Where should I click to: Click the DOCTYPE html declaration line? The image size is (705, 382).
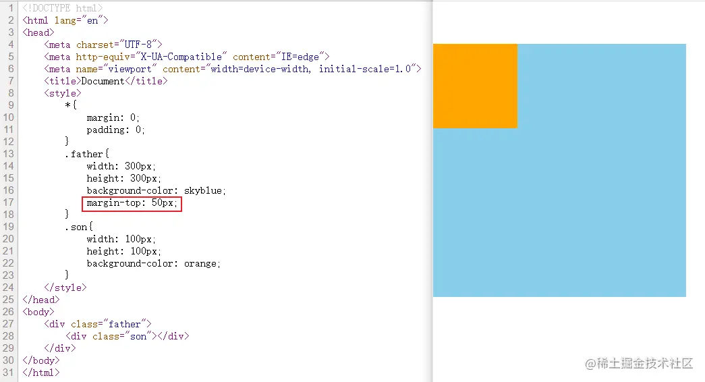63,8
